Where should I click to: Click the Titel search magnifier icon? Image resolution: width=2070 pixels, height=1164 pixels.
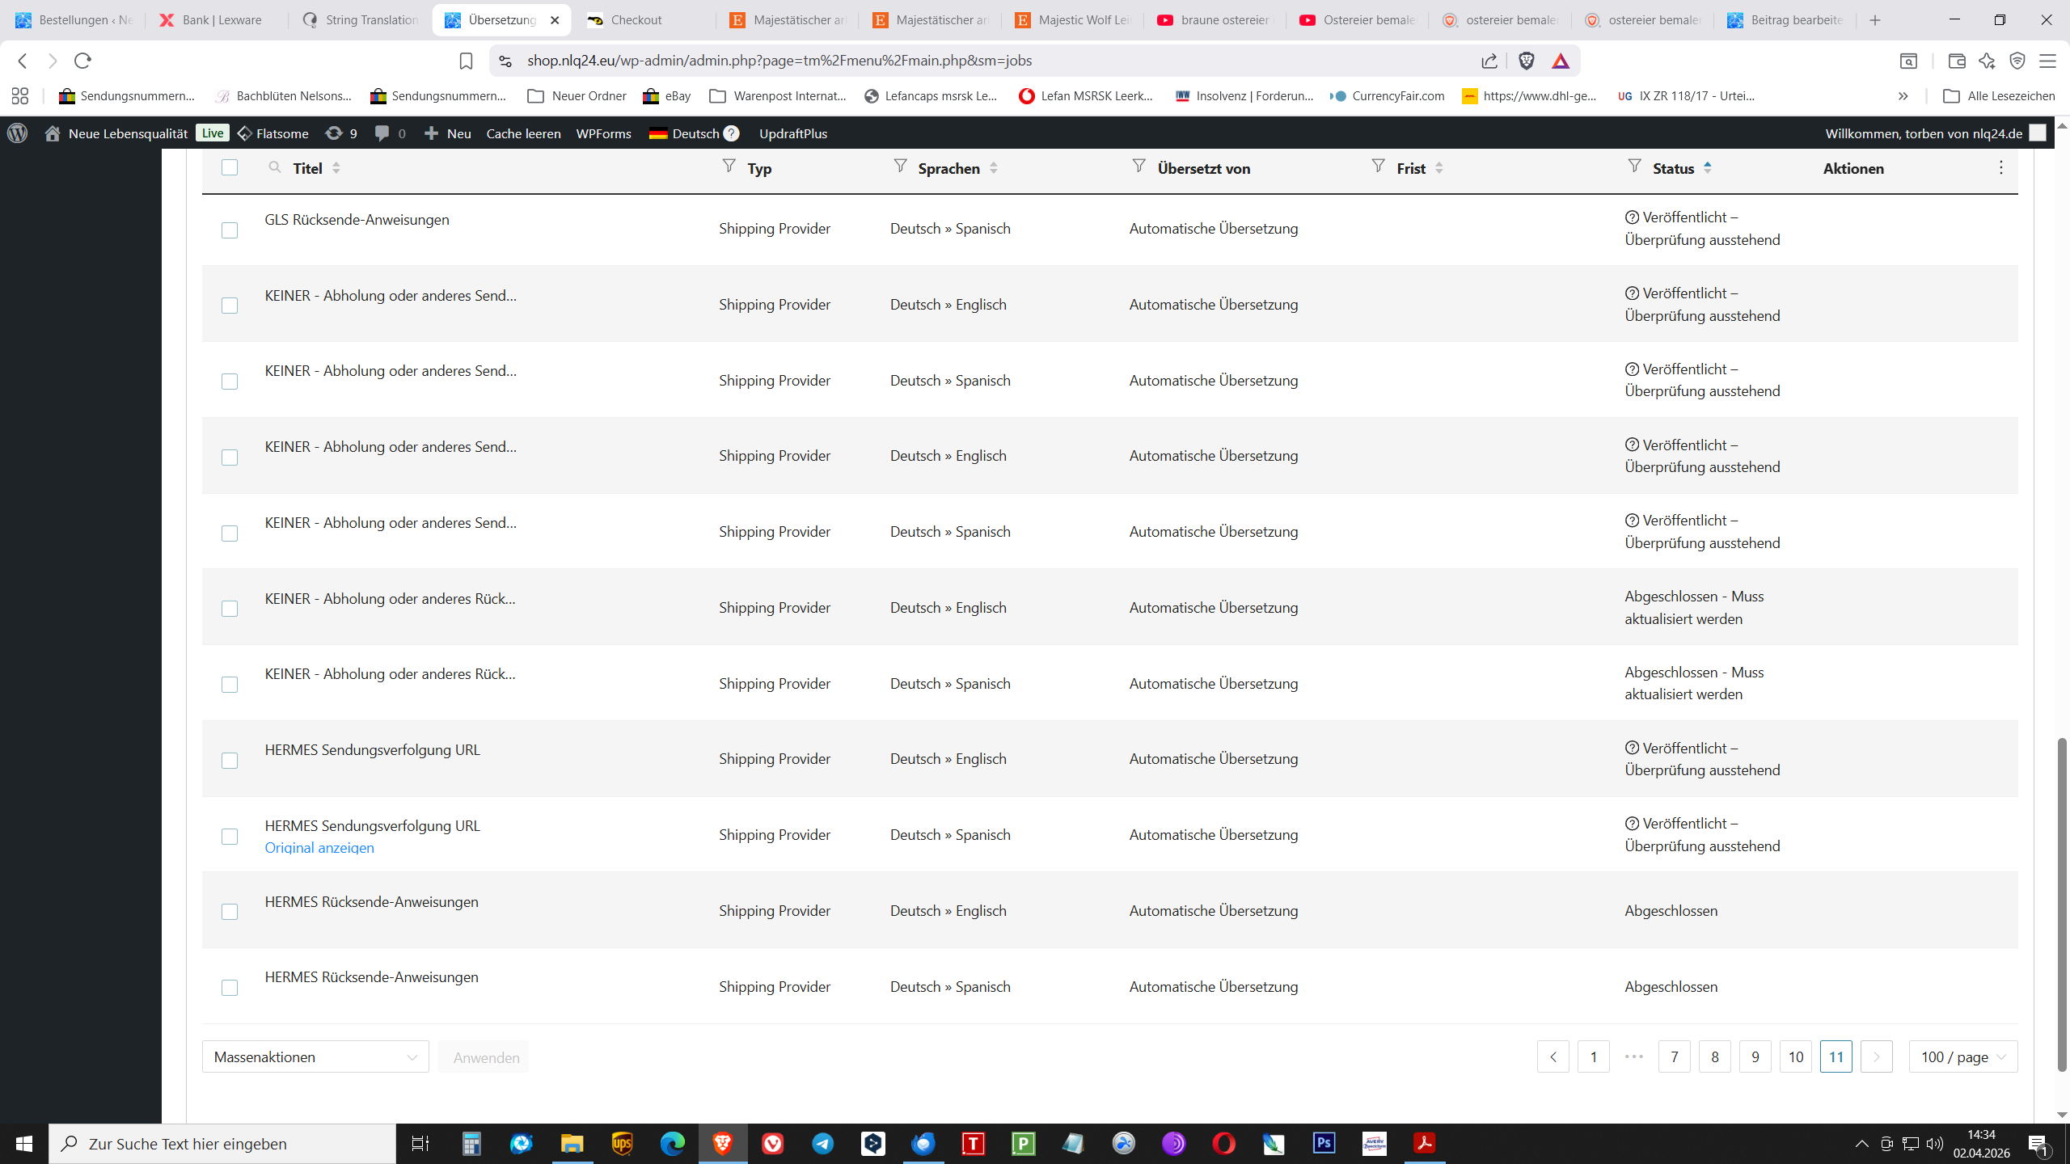[275, 167]
